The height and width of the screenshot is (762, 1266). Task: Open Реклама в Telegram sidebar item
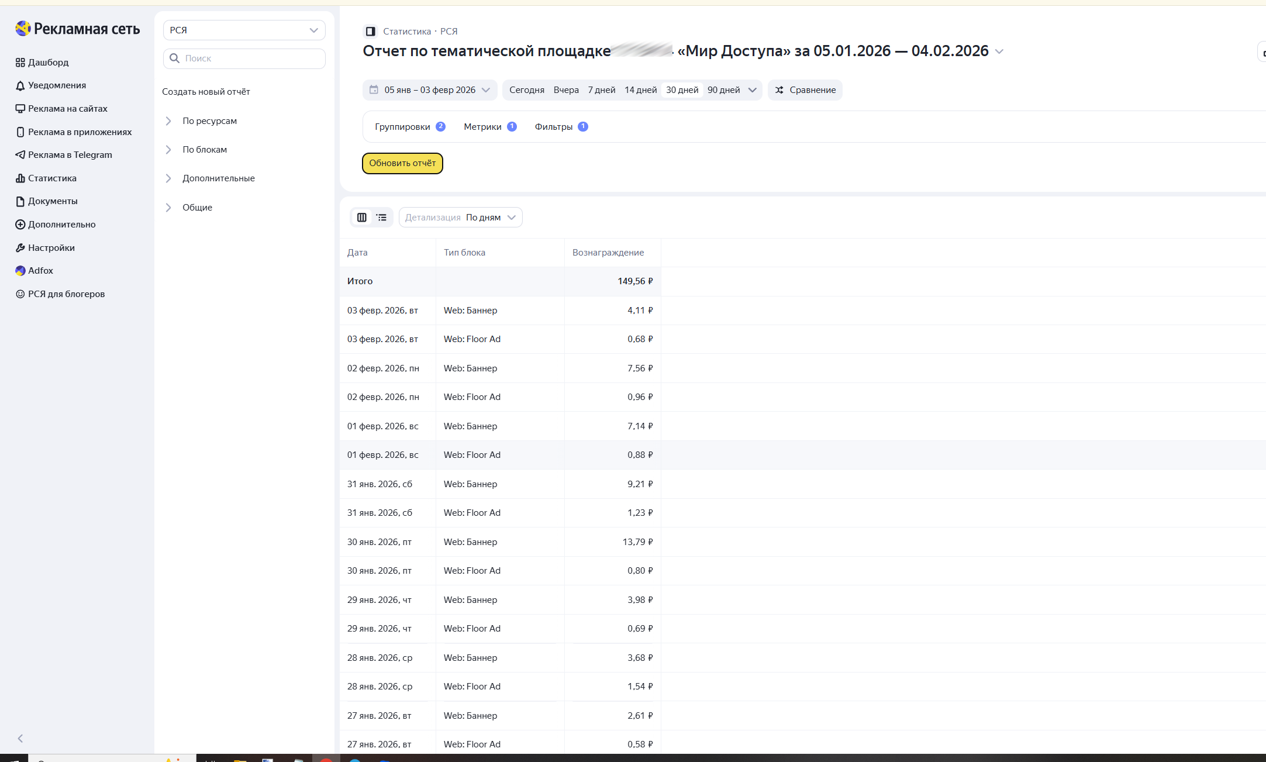[x=70, y=155]
